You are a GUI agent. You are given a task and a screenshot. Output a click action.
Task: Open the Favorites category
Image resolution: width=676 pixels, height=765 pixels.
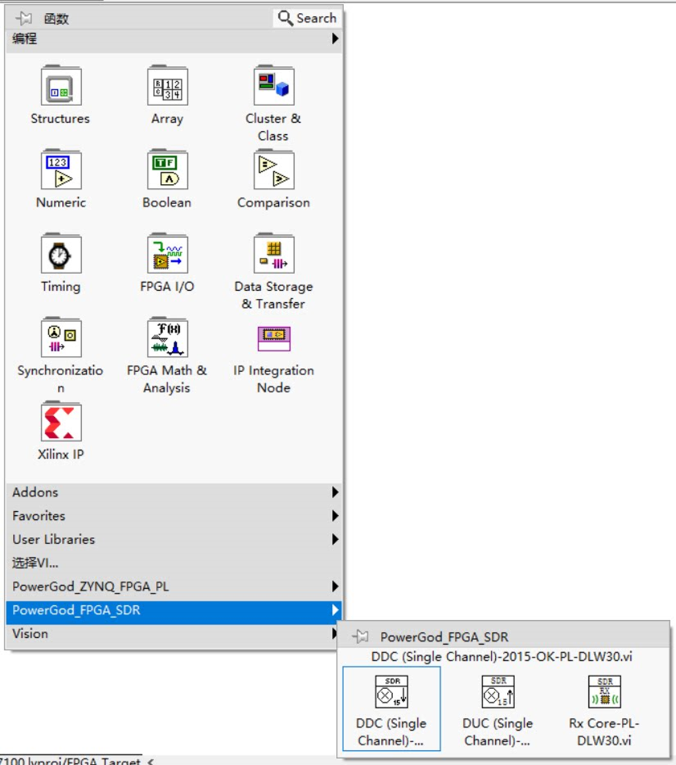(174, 516)
